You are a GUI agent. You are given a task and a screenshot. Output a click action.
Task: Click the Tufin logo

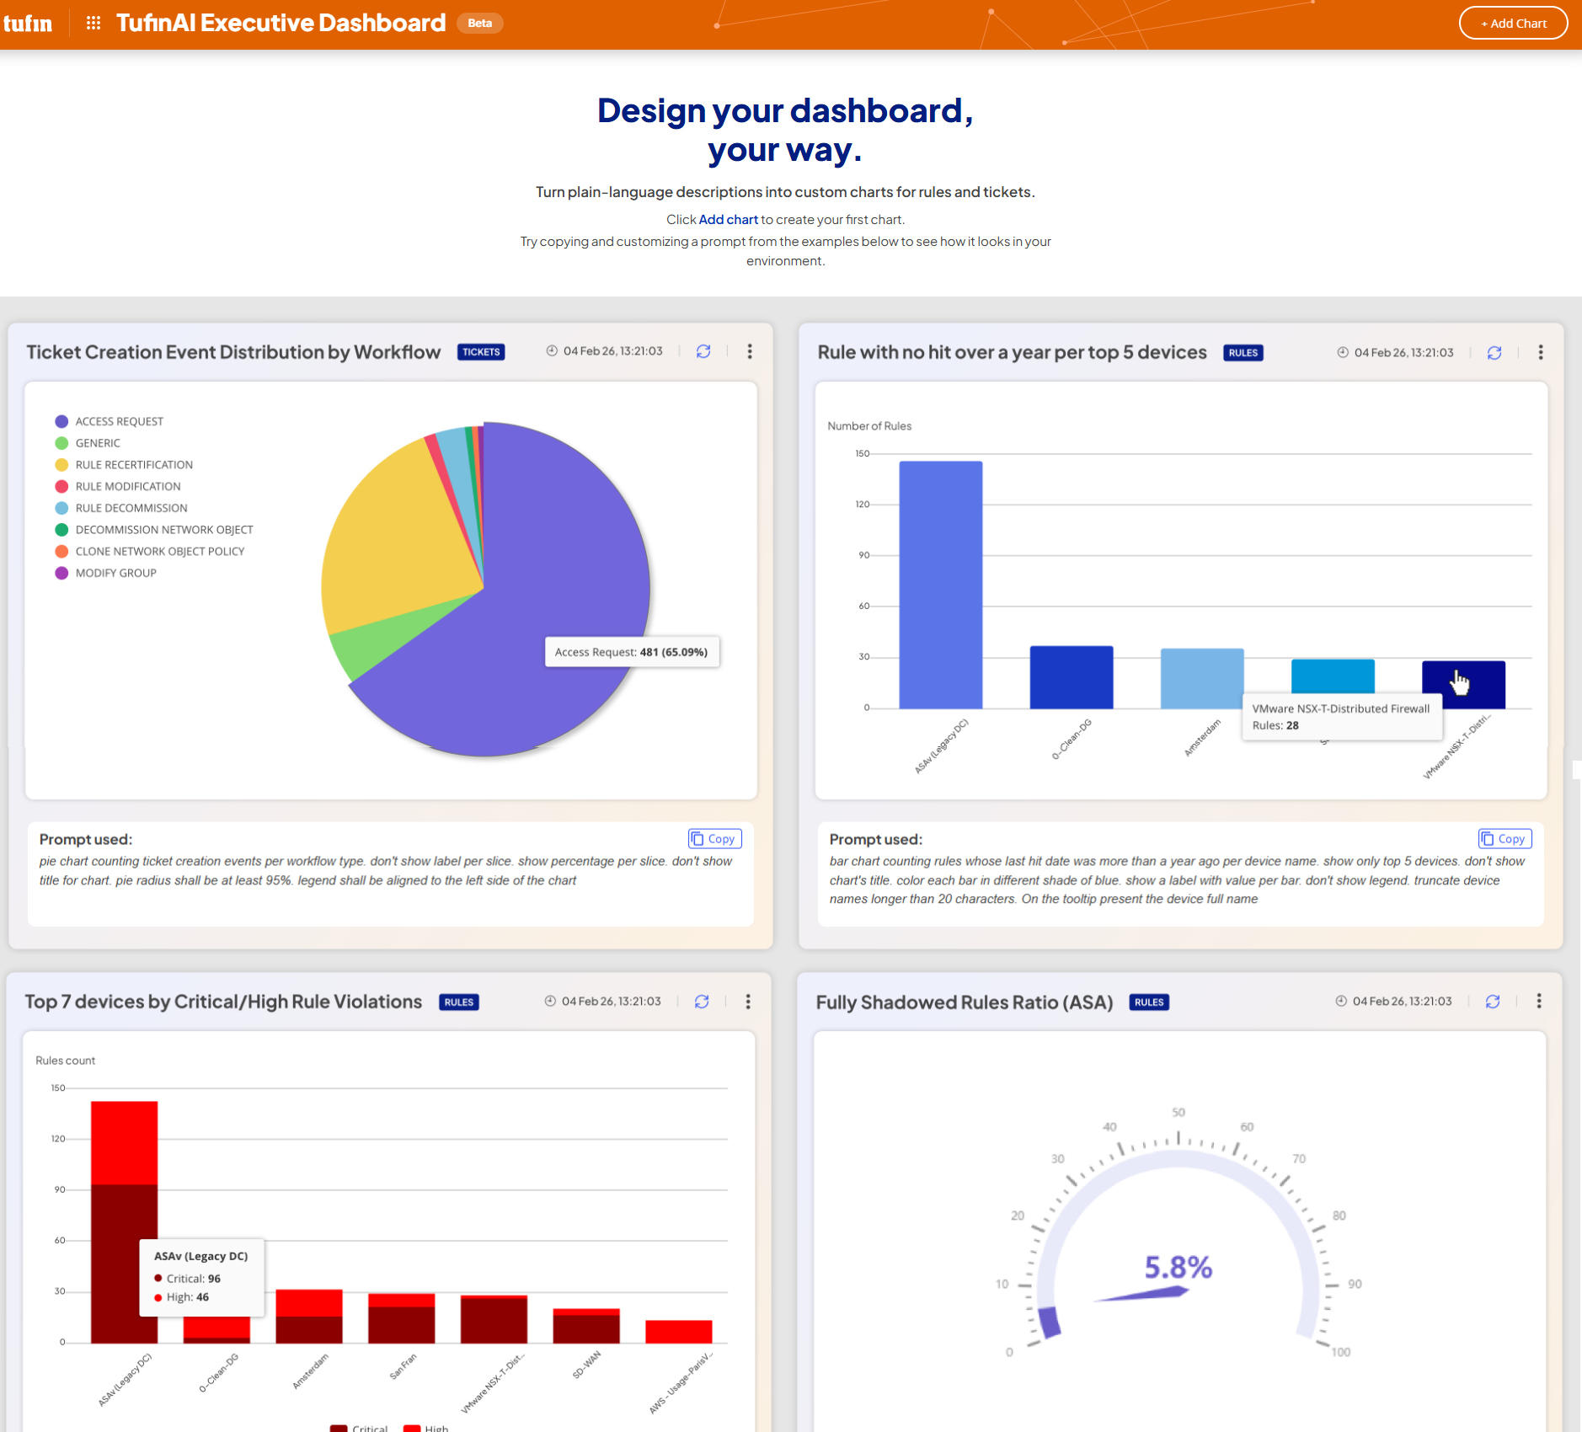[x=28, y=24]
